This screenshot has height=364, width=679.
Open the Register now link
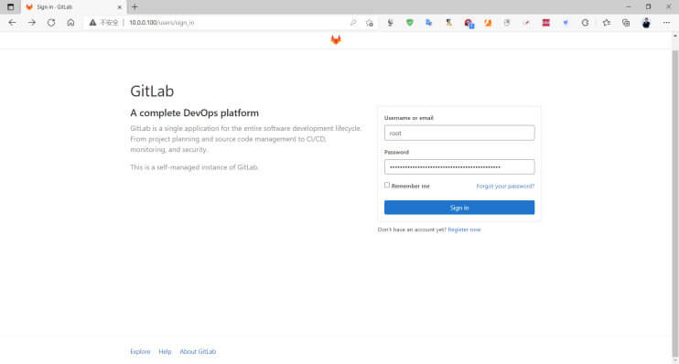[464, 230]
